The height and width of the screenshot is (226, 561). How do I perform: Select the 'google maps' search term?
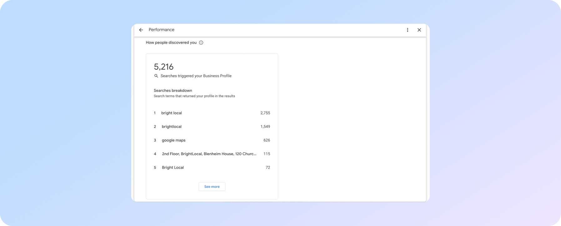tap(173, 140)
